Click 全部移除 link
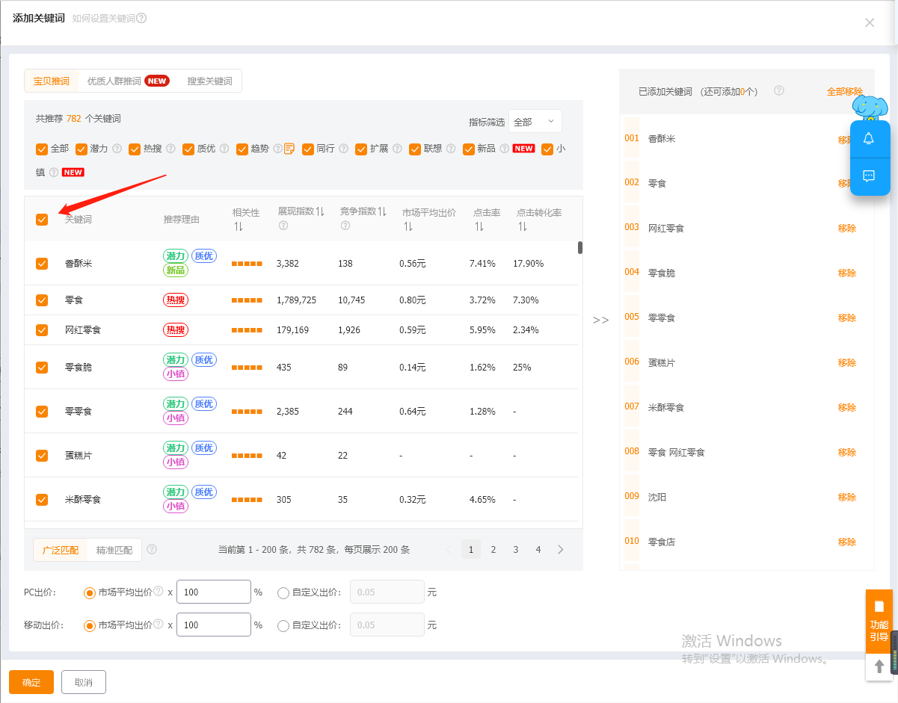This screenshot has width=898, height=703. (844, 91)
